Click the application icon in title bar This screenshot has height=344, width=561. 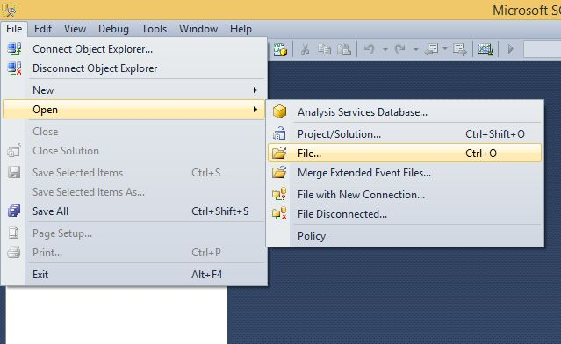click(x=9, y=10)
